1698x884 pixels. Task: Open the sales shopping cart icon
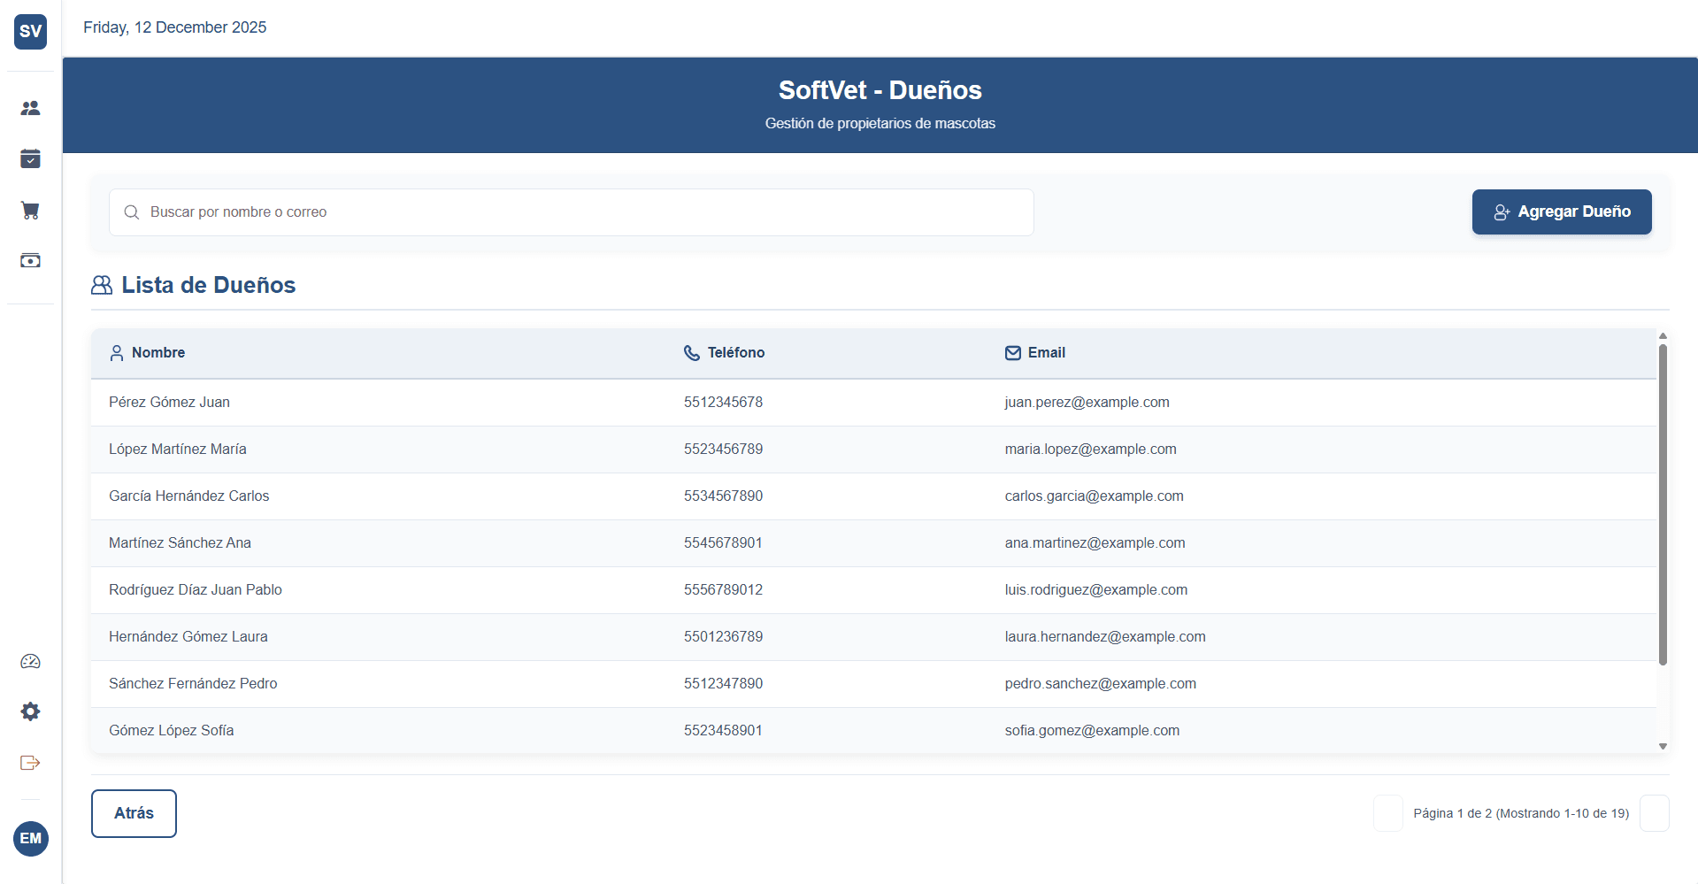(30, 210)
